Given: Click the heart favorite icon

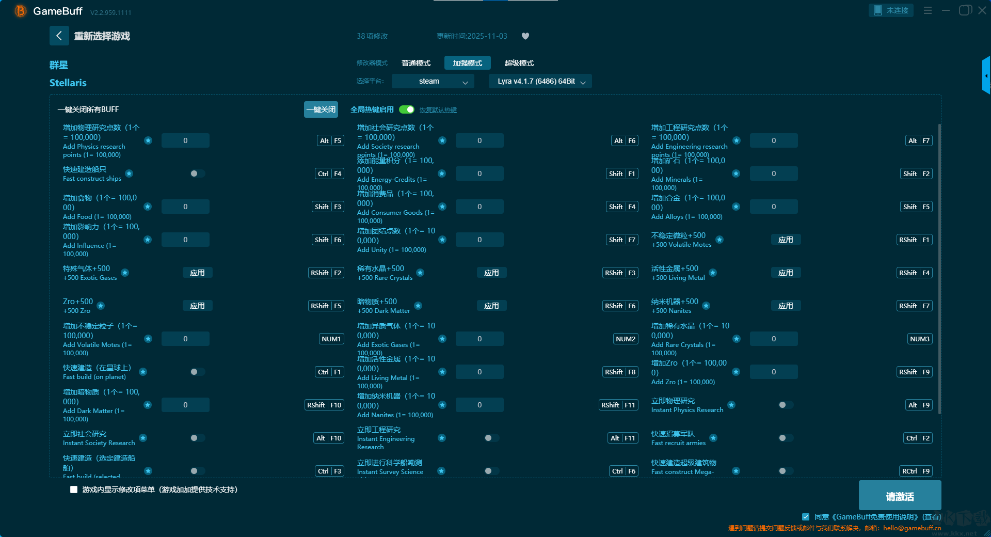Looking at the screenshot, I should pyautogui.click(x=525, y=36).
